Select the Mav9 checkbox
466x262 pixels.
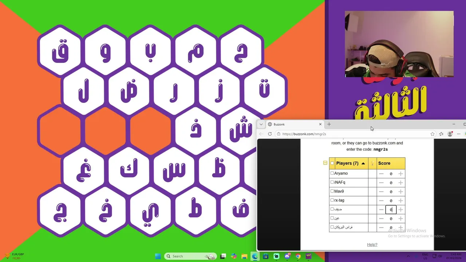point(332,191)
